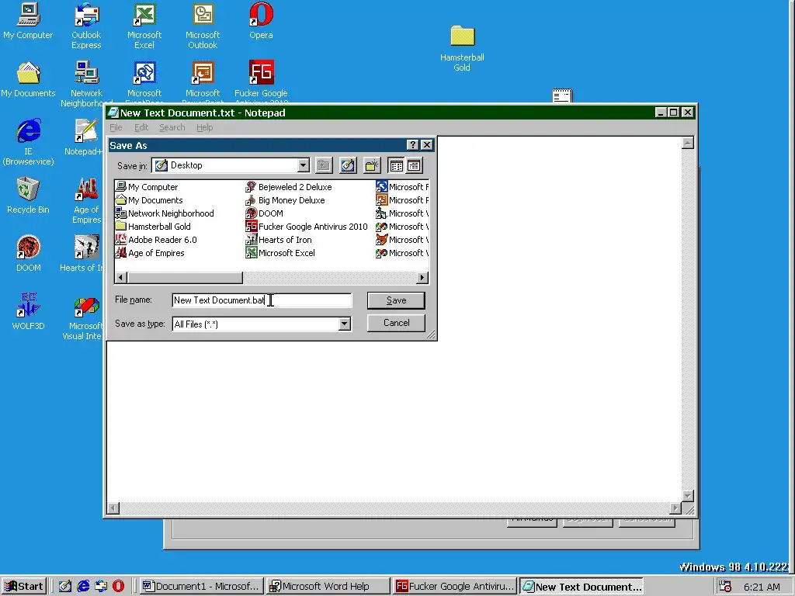
Task: Open Notepad File menu
Action: click(116, 127)
